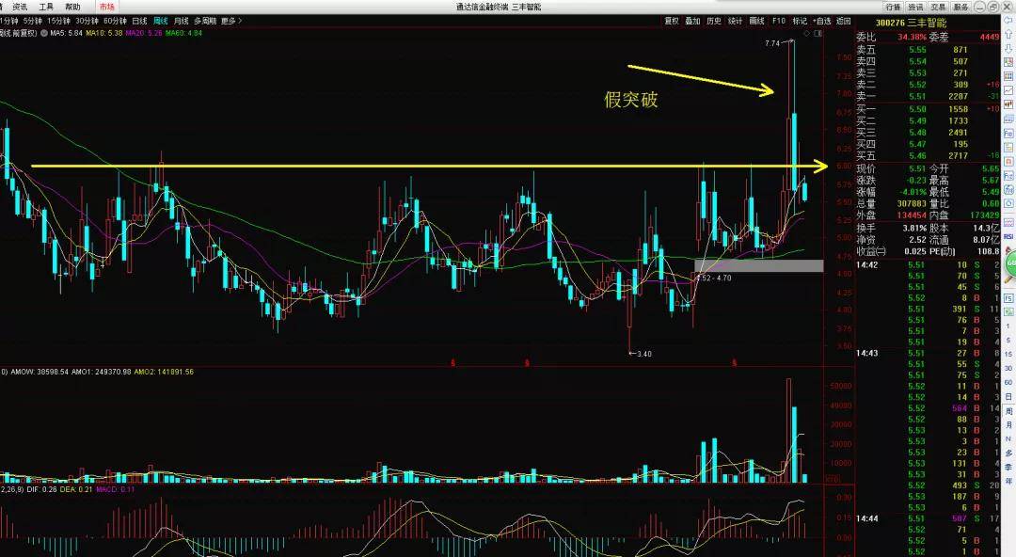The width and height of the screenshot is (1016, 557).
Task: Click the back arrow icon in the right sidebar
Action: pos(1008,20)
